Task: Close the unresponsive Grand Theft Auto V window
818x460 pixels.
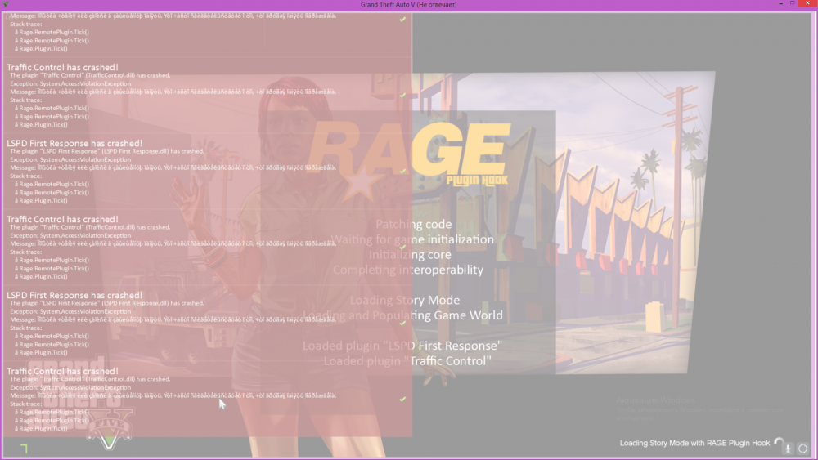Action: point(807,3)
